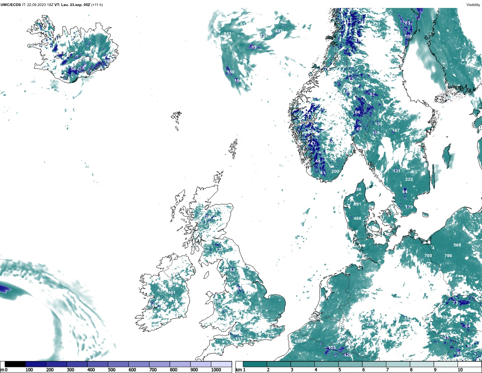This screenshot has width=482, height=373.
Task: Select the '200' value in southern Norway
Action: 335,171
